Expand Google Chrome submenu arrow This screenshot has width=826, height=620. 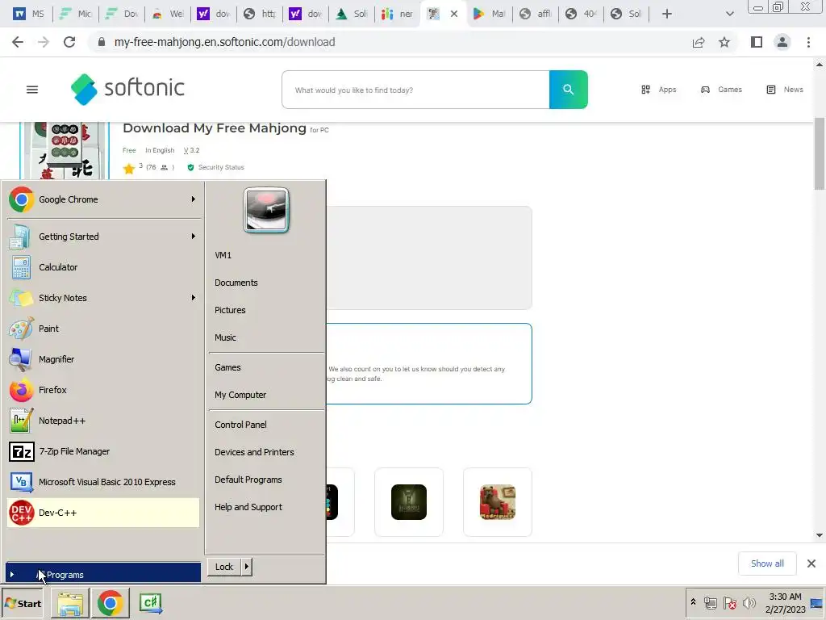(x=194, y=199)
